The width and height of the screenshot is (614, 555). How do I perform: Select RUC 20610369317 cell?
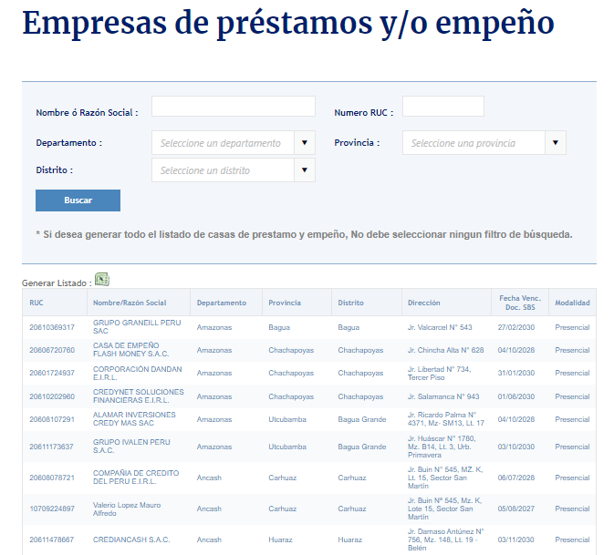point(52,327)
